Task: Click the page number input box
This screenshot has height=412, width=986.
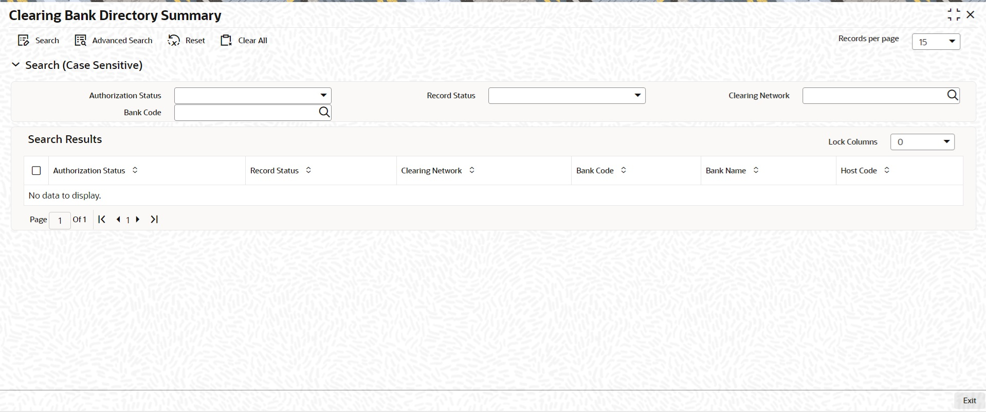Action: pos(60,220)
